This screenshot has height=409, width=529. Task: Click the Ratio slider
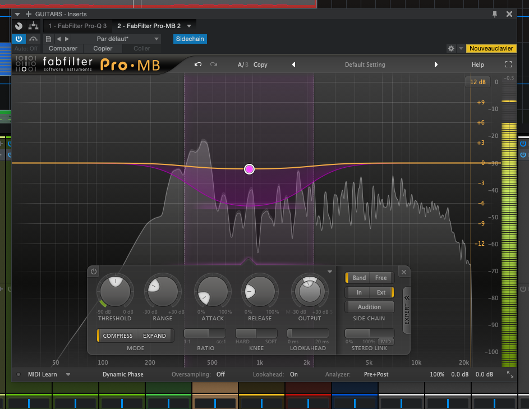(x=205, y=333)
